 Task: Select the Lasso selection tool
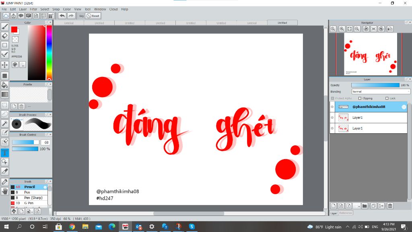5,114
